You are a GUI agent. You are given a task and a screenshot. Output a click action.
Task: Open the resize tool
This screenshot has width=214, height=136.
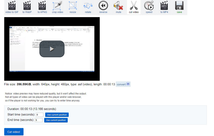tap(72, 7)
